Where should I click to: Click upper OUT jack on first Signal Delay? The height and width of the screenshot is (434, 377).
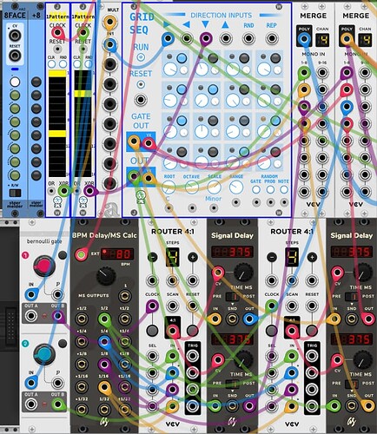(249, 319)
